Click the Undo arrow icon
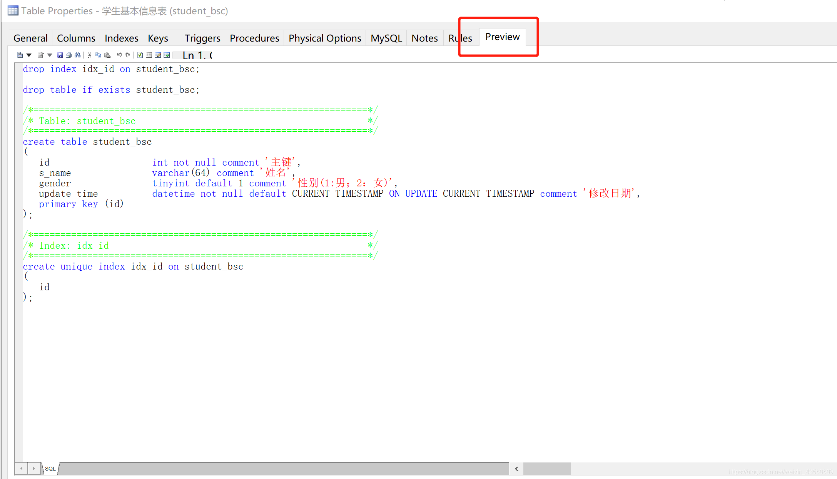The width and height of the screenshot is (837, 479). click(x=119, y=55)
